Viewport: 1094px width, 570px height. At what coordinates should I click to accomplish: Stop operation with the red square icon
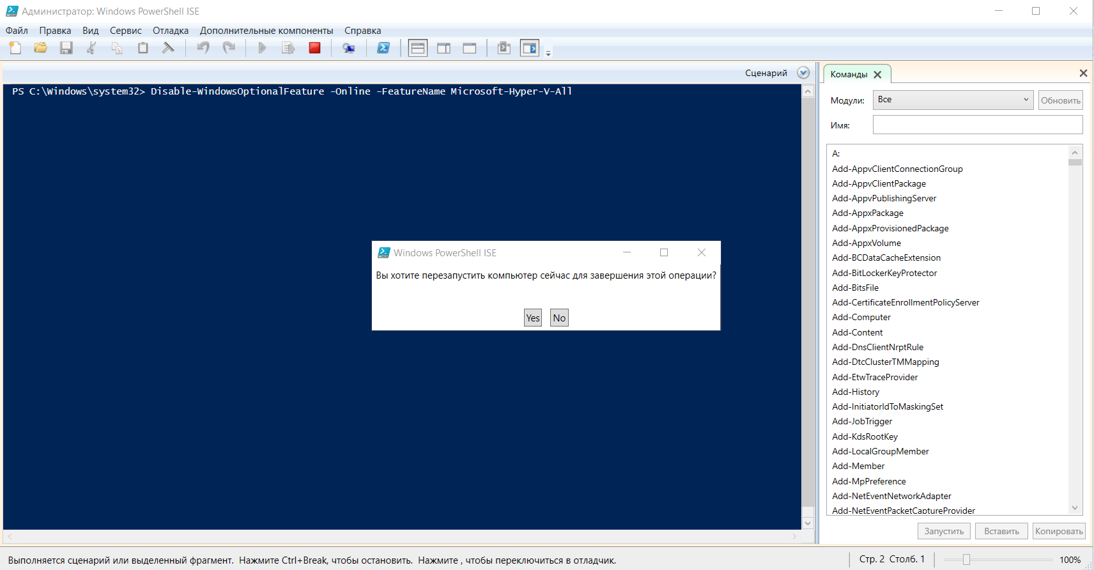pyautogui.click(x=314, y=48)
